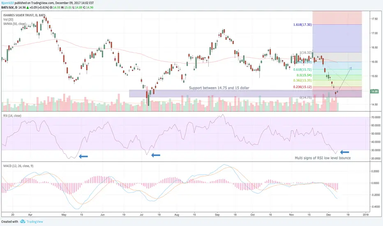
Task: Click the Fibonacci label '1.618(17.30)'
Action: pos(302,25)
